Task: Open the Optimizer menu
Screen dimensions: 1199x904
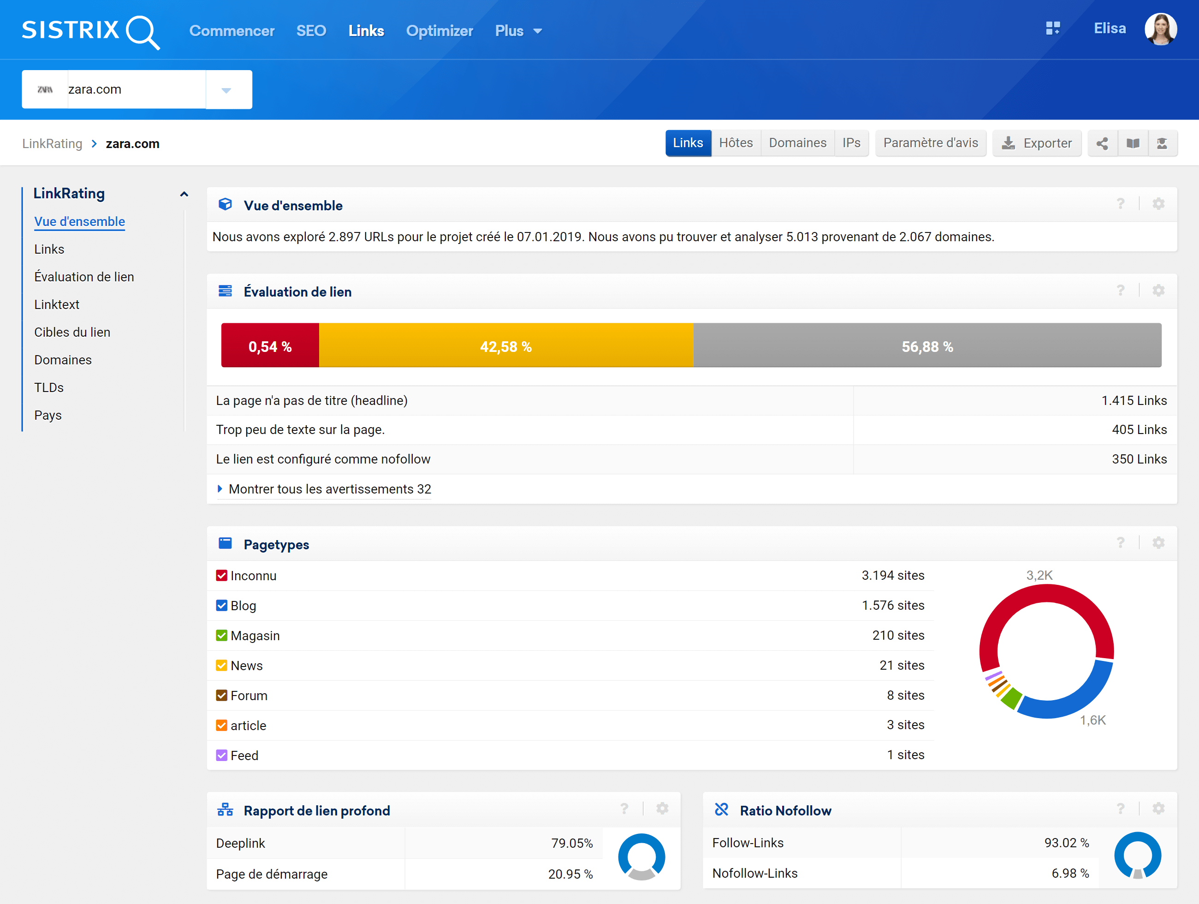Action: point(439,31)
